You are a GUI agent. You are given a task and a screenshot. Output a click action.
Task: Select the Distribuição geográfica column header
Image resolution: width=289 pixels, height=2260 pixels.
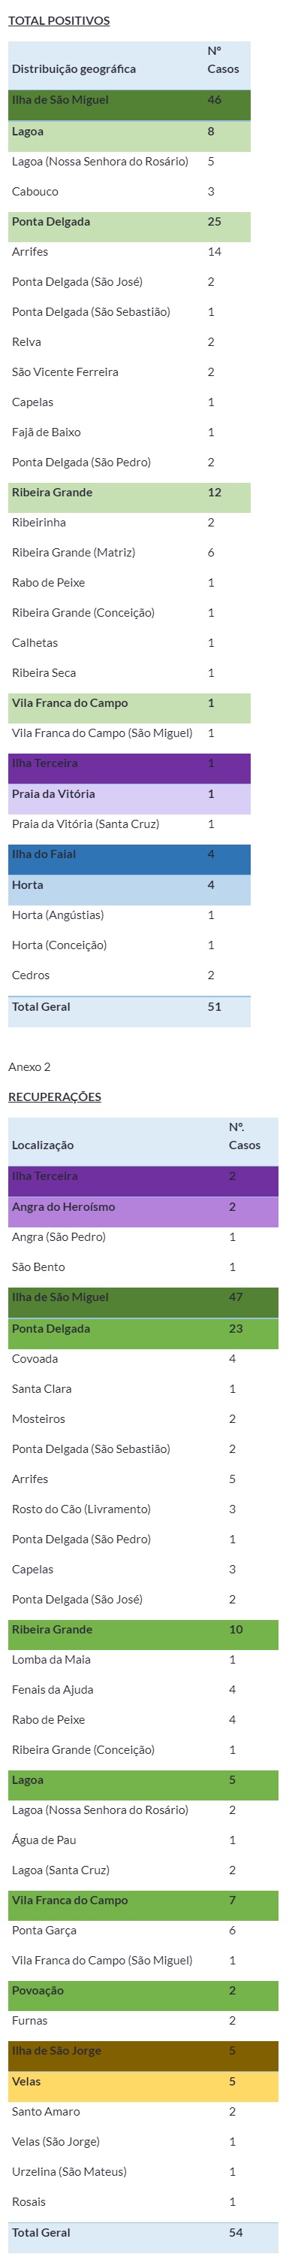(x=74, y=68)
